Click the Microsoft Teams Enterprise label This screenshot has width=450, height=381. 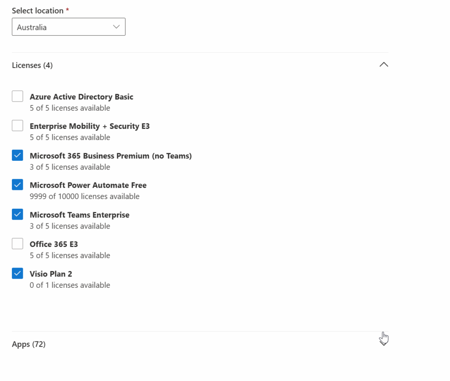80,215
